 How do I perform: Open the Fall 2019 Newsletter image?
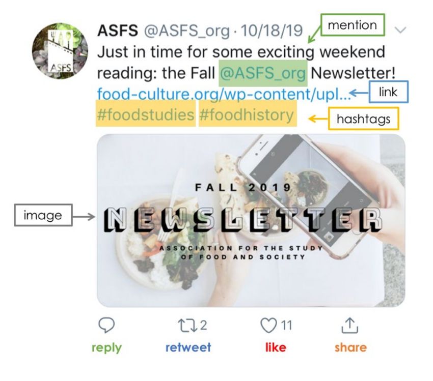tap(251, 221)
